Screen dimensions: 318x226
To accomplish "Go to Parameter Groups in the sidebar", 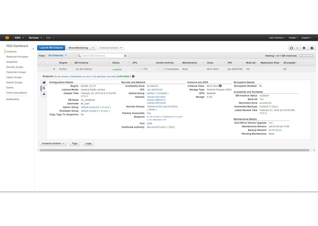I will coord(16,72).
